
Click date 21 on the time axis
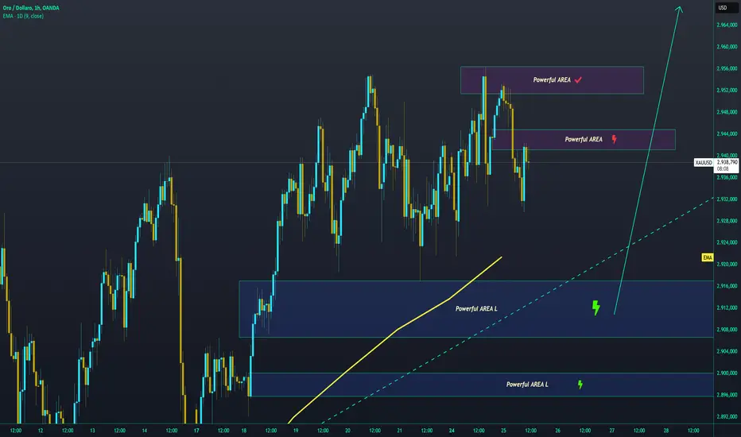[x=399, y=431]
